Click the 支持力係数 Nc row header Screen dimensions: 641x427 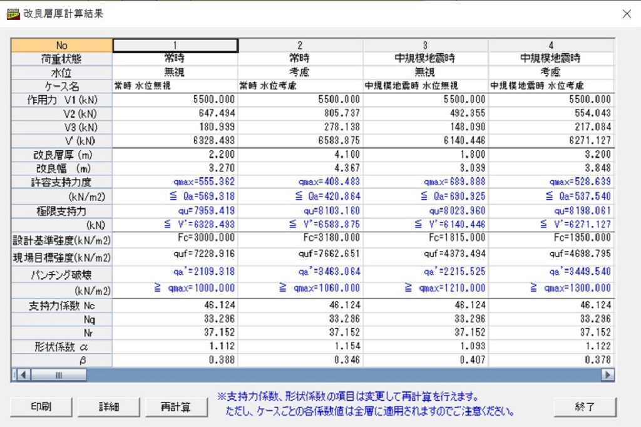(x=62, y=306)
